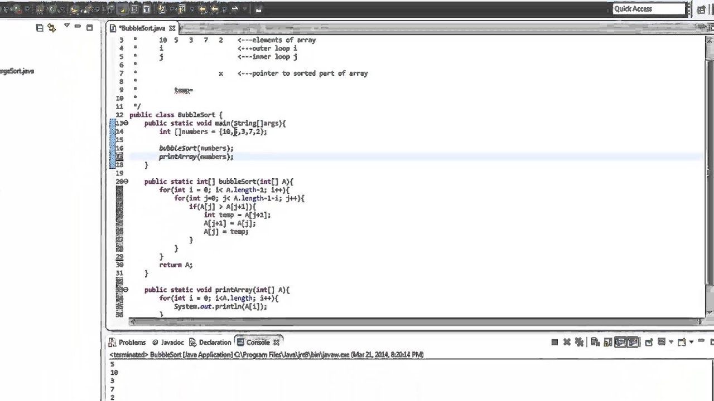Collapse the main method fold marker at line 13
The height and width of the screenshot is (401, 714).
126,123
